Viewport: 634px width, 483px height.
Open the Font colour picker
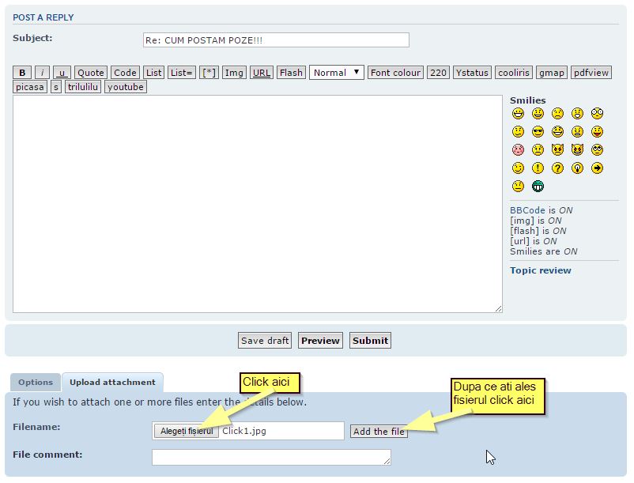(x=395, y=73)
